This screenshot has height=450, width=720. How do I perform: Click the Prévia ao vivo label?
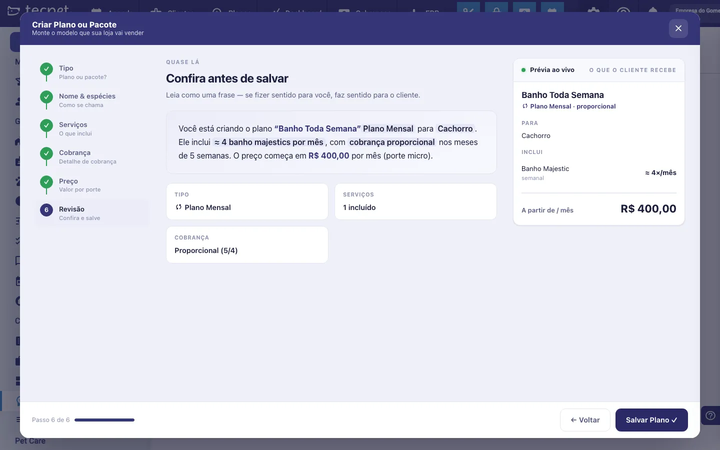[552, 70]
